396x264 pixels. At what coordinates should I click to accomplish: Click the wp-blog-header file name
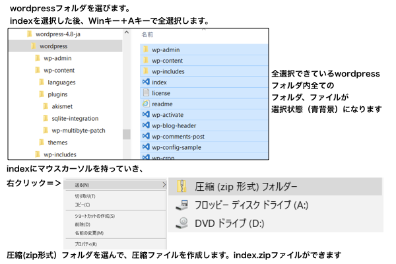174,126
